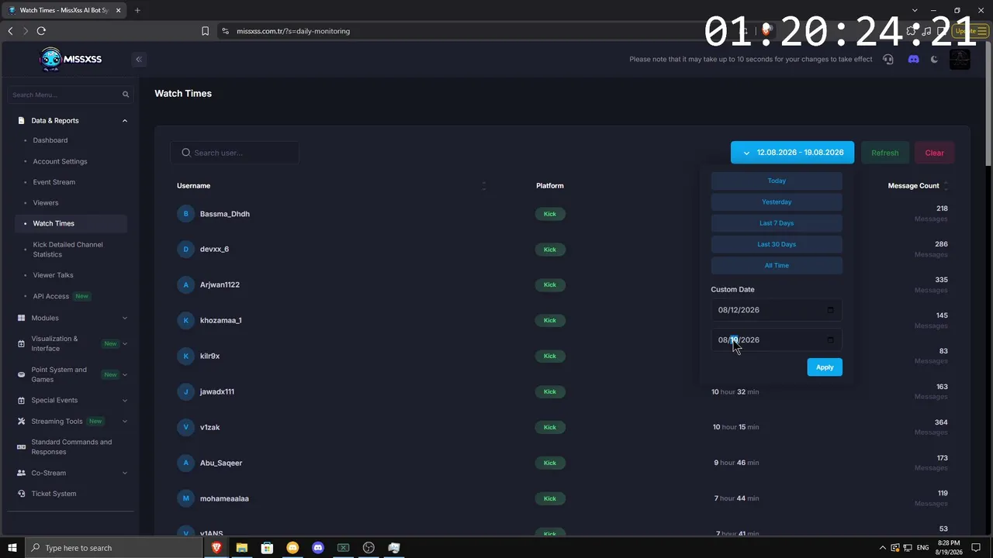The height and width of the screenshot is (558, 993).
Task: Collapse the Data & Reports section
Action: [x=124, y=121]
